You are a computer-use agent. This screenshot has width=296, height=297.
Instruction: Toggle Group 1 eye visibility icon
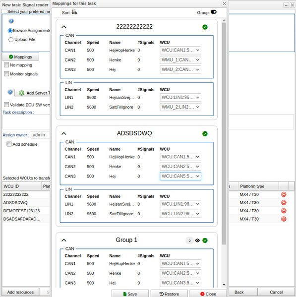tap(197, 240)
